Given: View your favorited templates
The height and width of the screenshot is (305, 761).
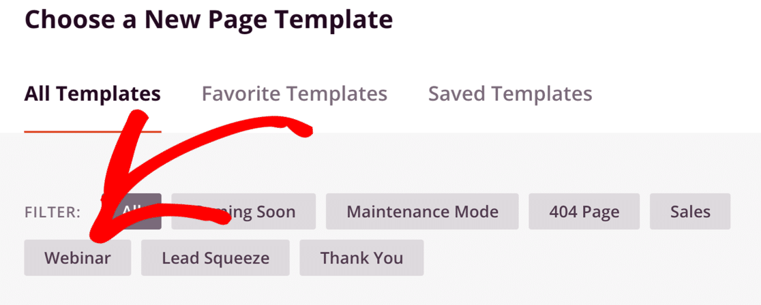Looking at the screenshot, I should (x=294, y=93).
